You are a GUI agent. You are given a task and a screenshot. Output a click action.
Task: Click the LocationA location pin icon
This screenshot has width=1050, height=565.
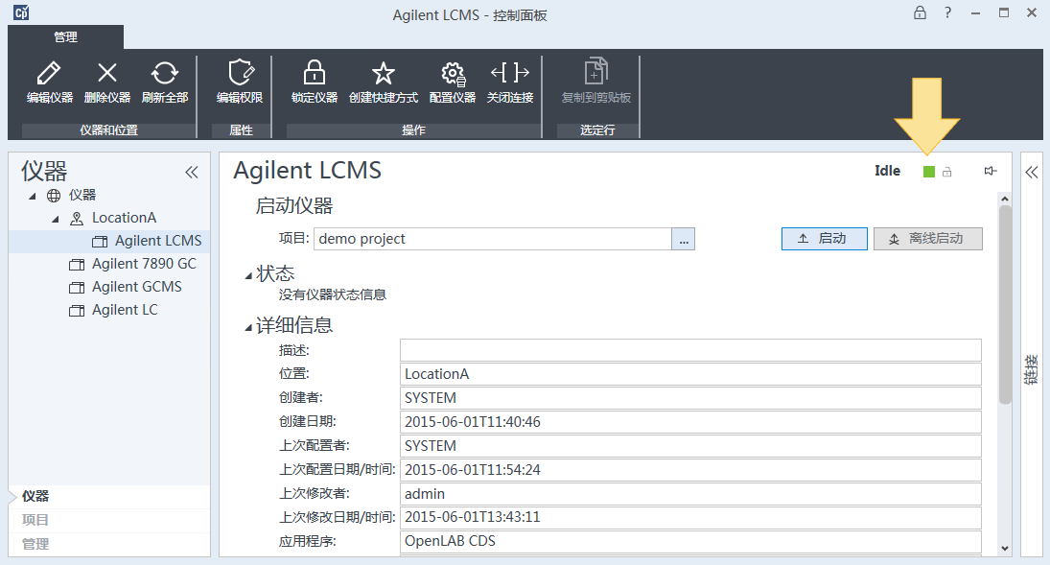coord(77,219)
